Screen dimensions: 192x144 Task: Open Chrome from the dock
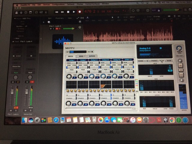click(x=172, y=120)
